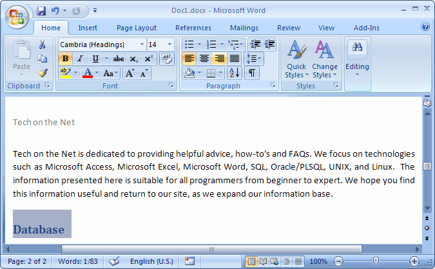Switch to Web Layout view

[x=275, y=261]
